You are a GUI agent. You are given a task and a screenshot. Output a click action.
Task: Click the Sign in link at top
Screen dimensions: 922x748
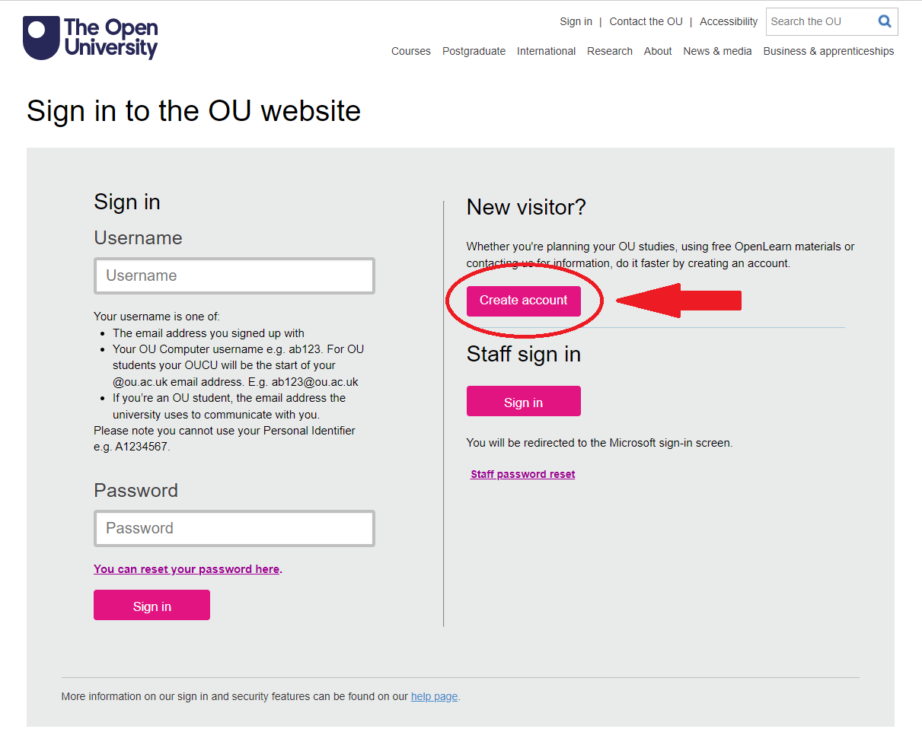[576, 21]
